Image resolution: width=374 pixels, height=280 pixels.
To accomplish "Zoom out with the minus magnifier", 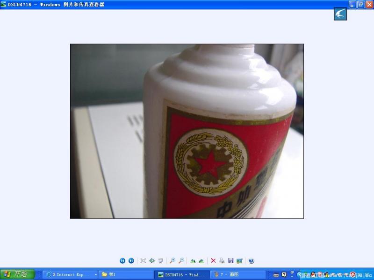I will pyautogui.click(x=181, y=261).
